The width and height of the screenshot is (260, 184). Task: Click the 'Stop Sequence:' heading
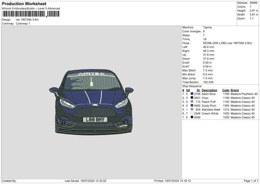[192, 86]
